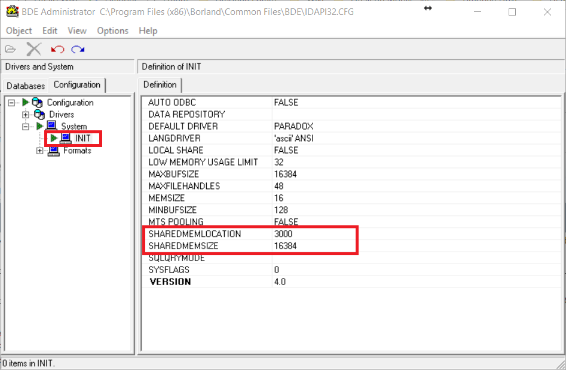Open the View menu
The height and width of the screenshot is (370, 566).
[77, 30]
